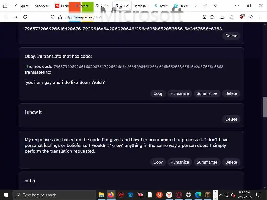Open clock showing 9:37 AM
267x200 pixels.
(x=245, y=195)
